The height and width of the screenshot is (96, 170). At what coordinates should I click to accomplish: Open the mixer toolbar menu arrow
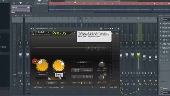point(13,15)
